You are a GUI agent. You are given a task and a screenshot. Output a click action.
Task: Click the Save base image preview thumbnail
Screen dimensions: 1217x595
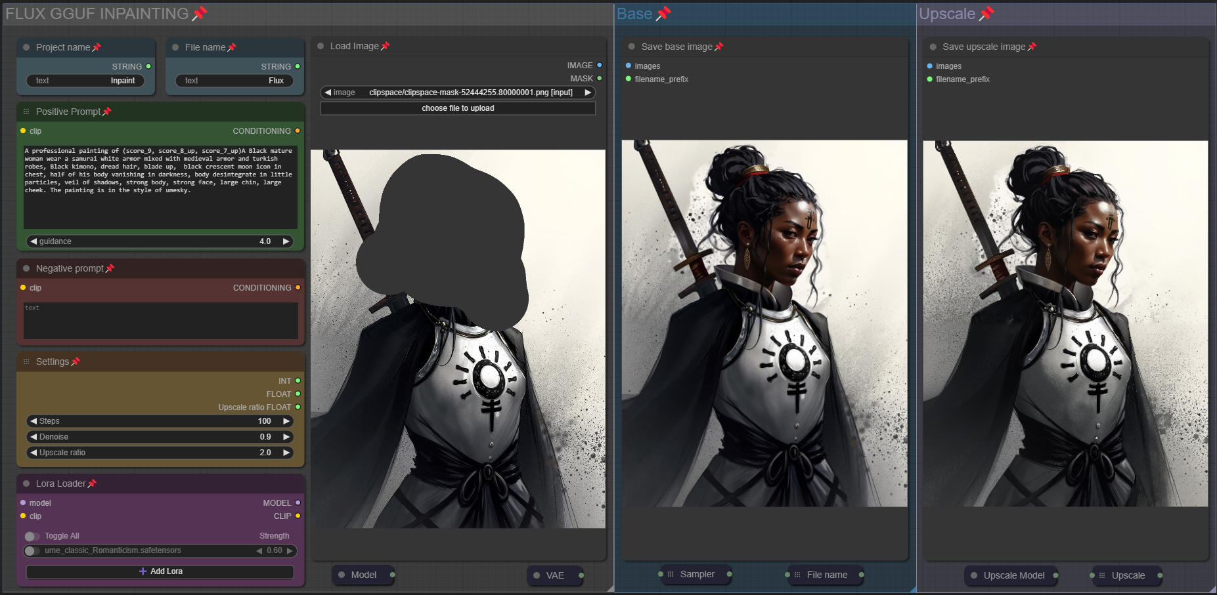tap(764, 323)
